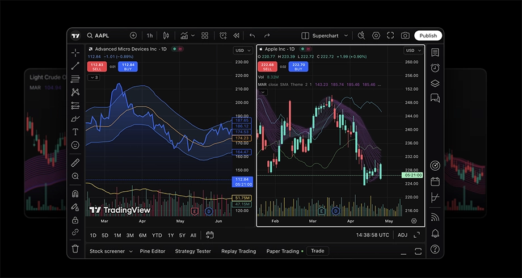Open Stock screener dropdown arrow

pyautogui.click(x=131, y=251)
